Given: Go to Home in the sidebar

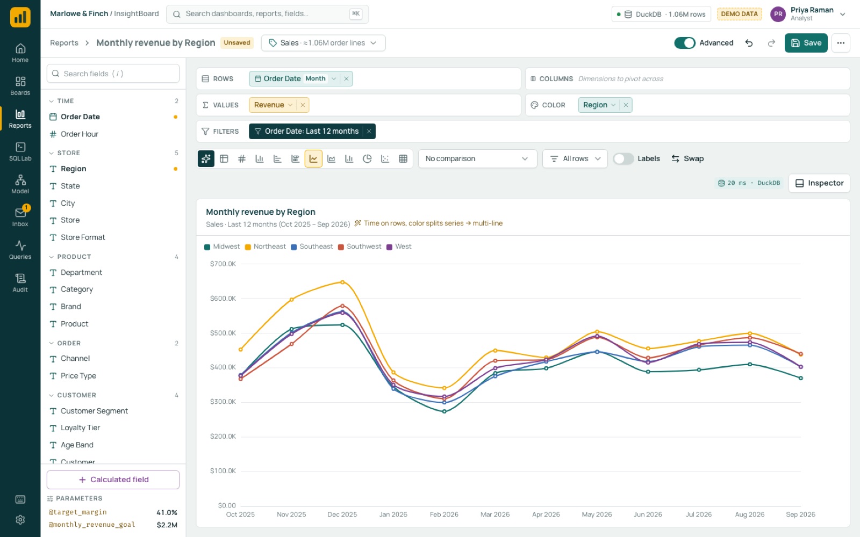Looking at the screenshot, I should tap(20, 53).
